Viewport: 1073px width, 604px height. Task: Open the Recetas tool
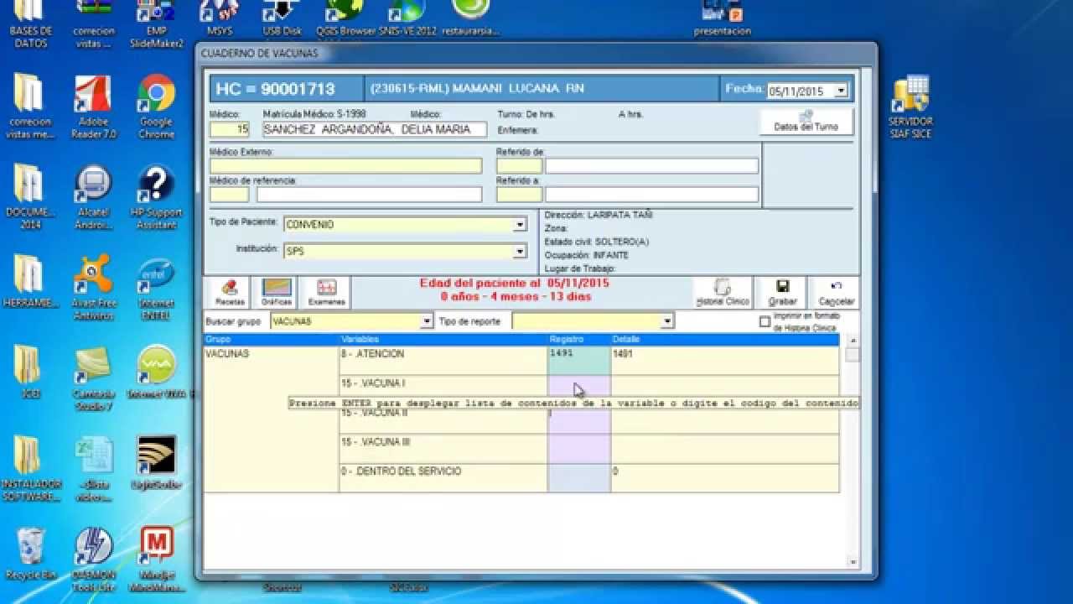[x=230, y=293]
